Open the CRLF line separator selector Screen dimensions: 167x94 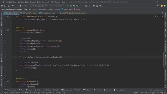pyautogui.click(x=141, y=93)
